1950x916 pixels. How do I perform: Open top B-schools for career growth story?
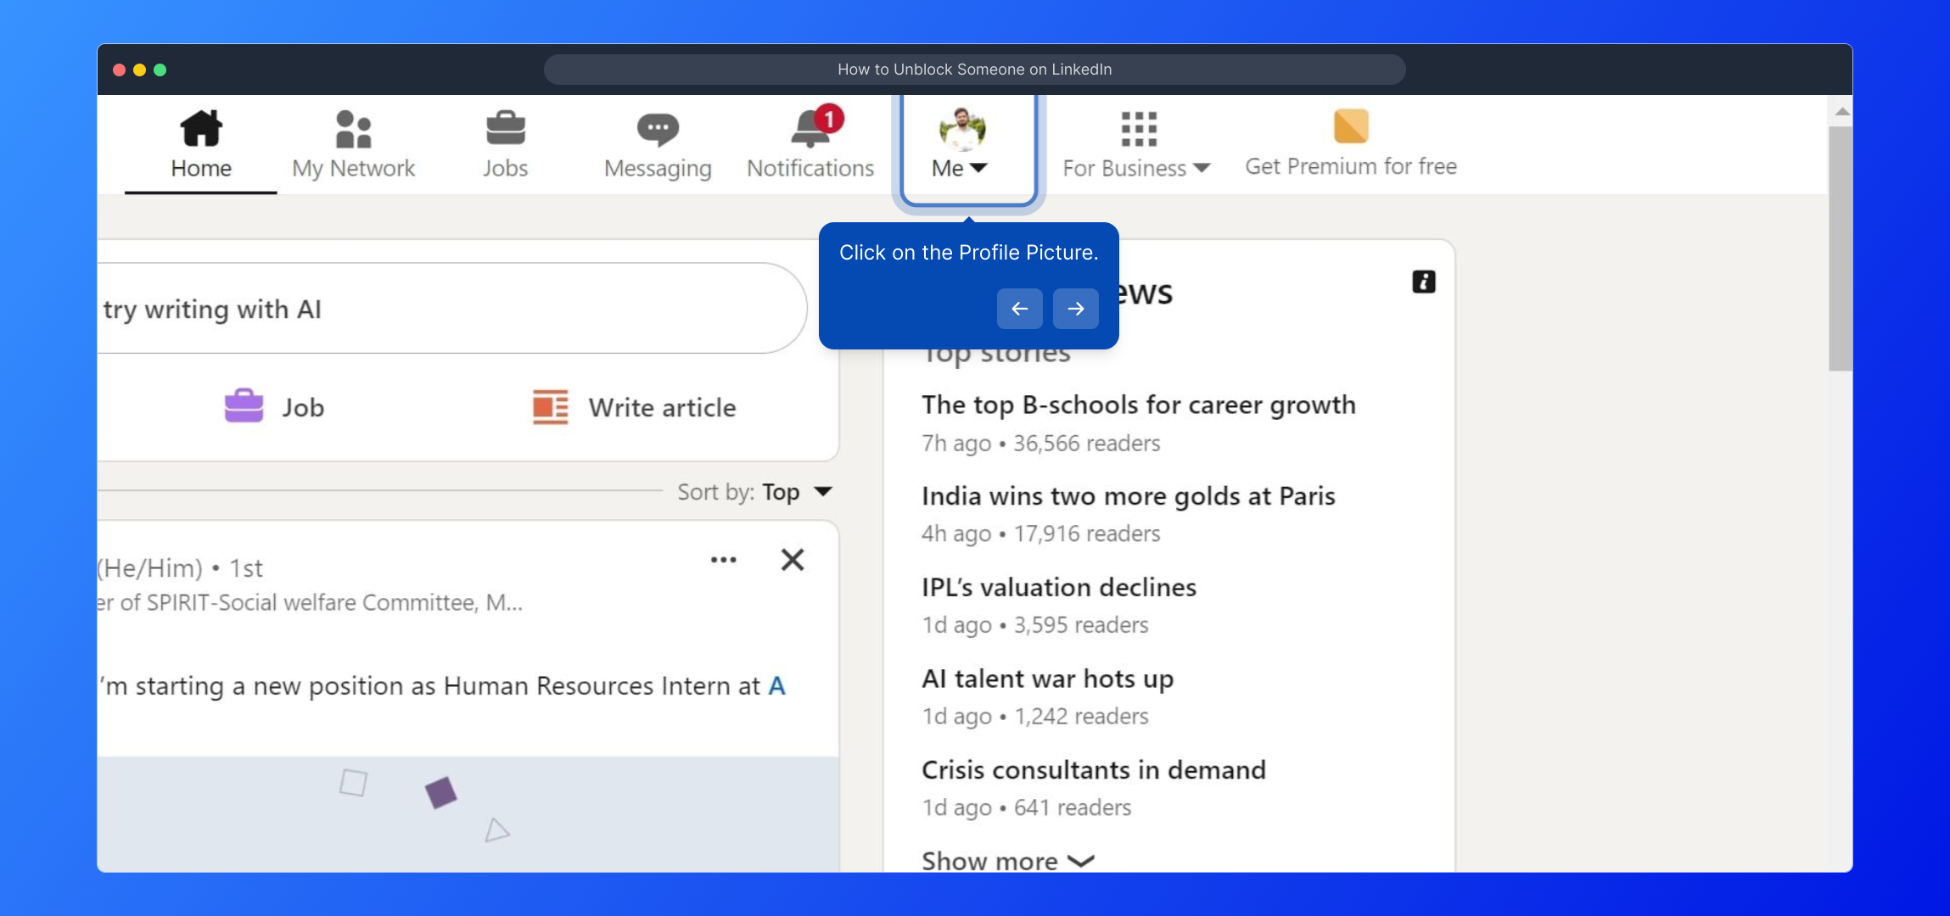(x=1138, y=405)
